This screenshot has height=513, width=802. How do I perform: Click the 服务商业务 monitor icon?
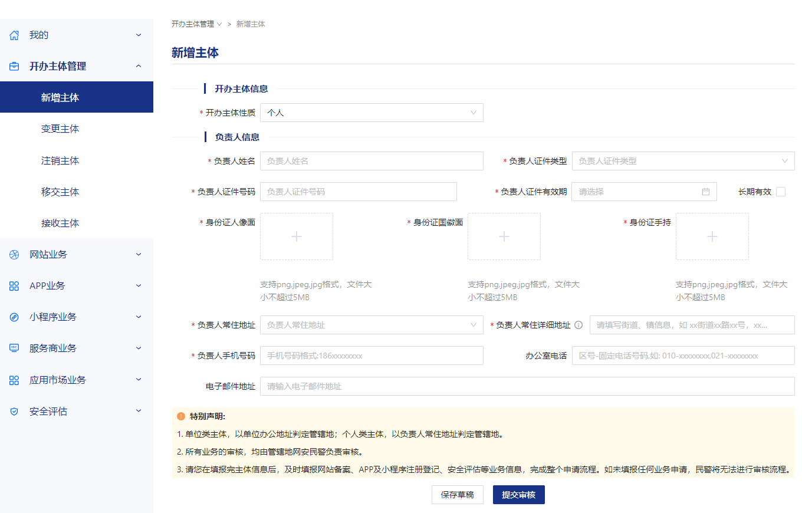pos(14,348)
